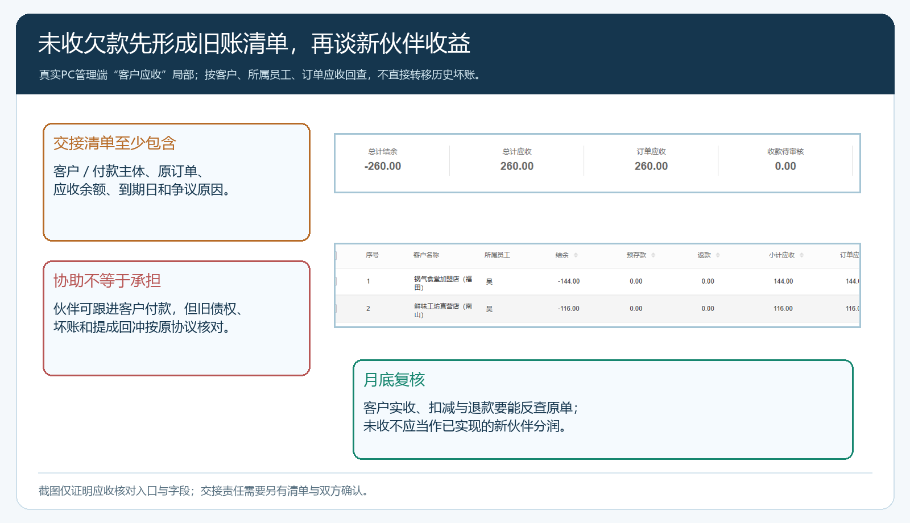This screenshot has height=523, width=910.
Task: Select the 收款待审核 summary tile
Action: [785, 160]
